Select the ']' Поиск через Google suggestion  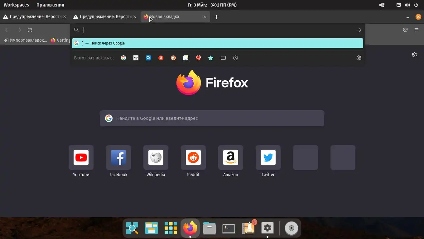(218, 43)
